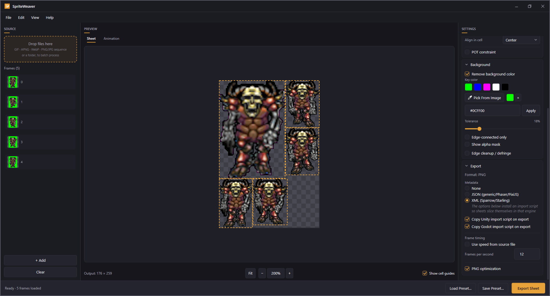Select XML (Sparrow/Starling) metadata
This screenshot has height=296, width=550.
click(x=467, y=200)
